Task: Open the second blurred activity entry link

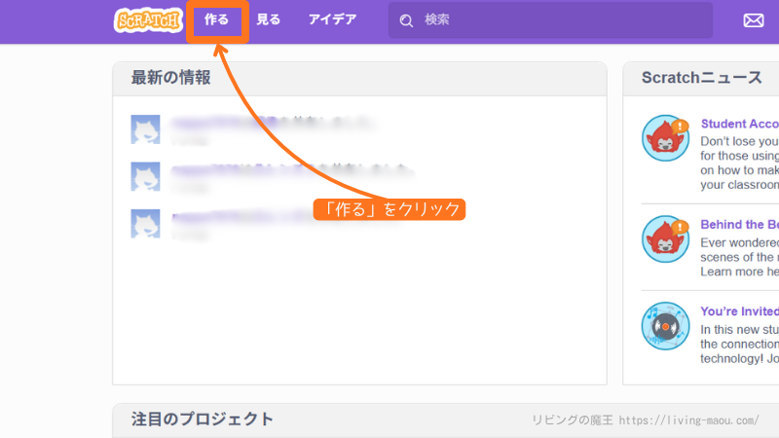Action: tap(282, 169)
